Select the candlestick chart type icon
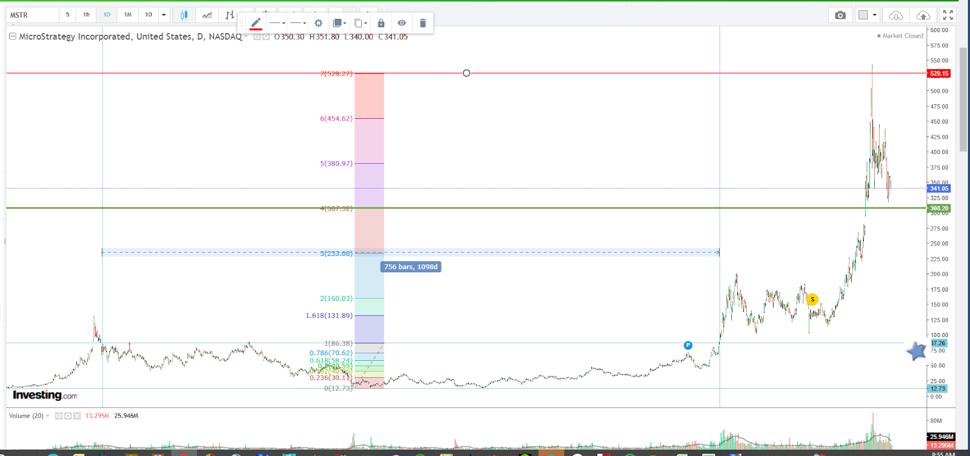Viewport: 970px width, 456px height. [x=184, y=15]
